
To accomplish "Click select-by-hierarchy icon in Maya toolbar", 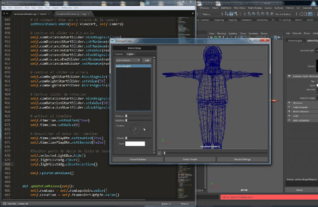I will pyautogui.click(x=227, y=14).
